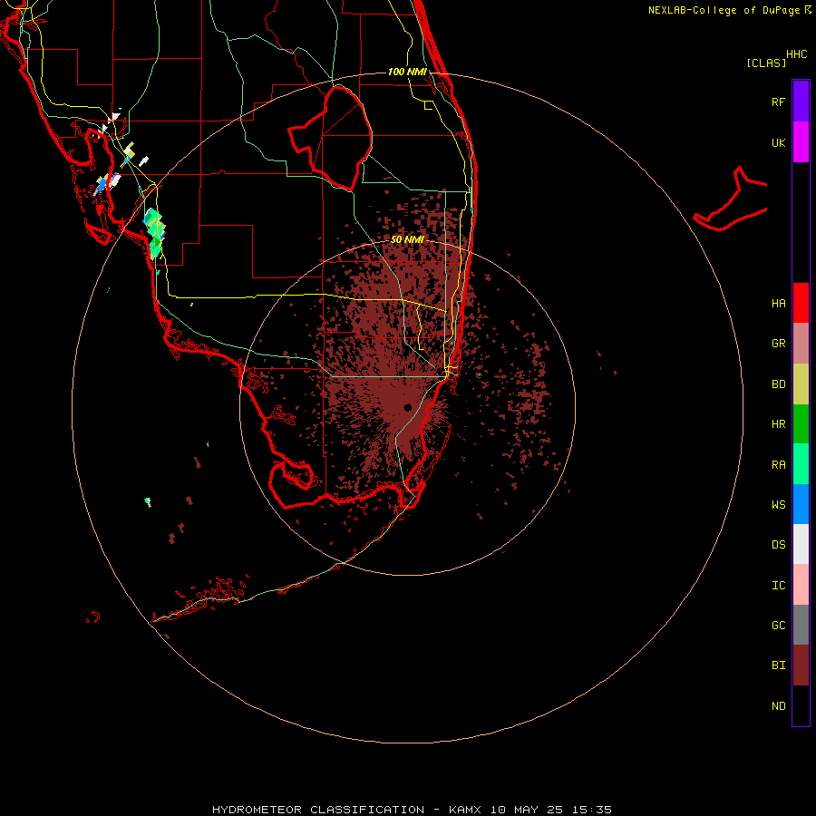Viewport: 816px width, 816px height.
Task: Click the "HA" legend label
Action: pos(778,304)
